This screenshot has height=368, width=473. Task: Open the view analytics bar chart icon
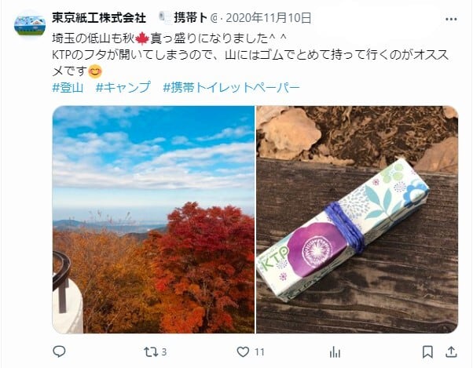(335, 352)
